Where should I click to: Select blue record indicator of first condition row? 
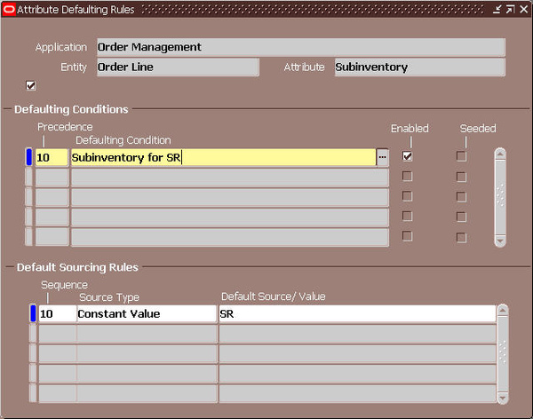[x=29, y=157]
